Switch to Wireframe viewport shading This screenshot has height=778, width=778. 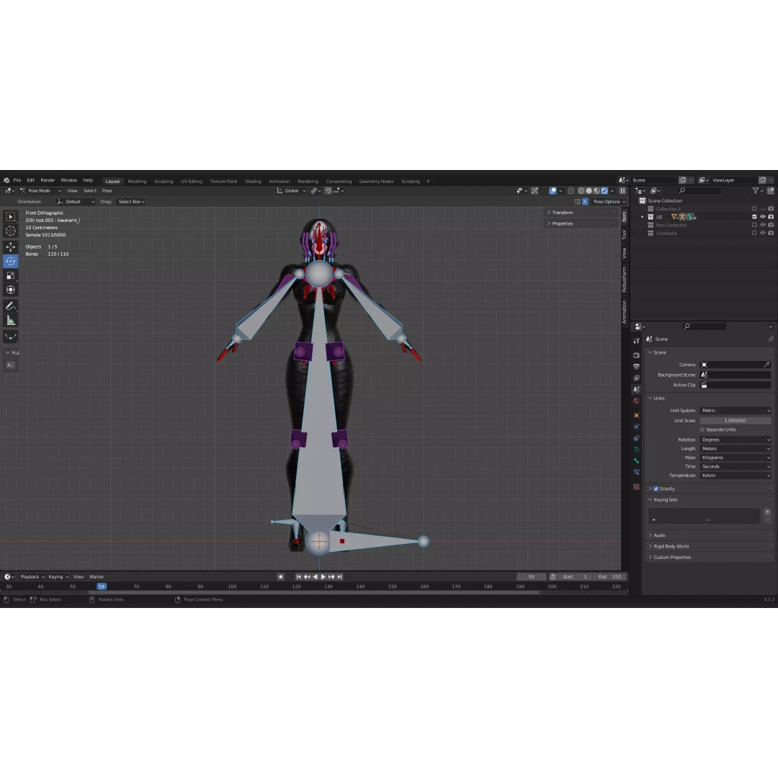(x=581, y=191)
